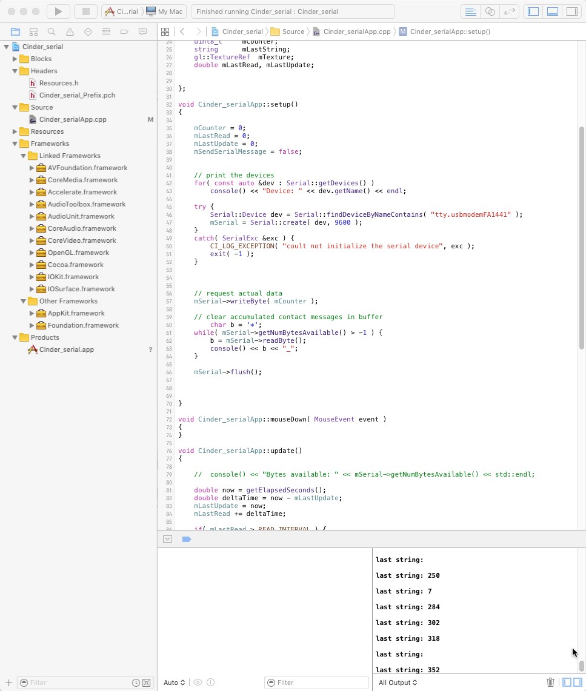The image size is (586, 691).
Task: Choose the My Mac run destination
Action: [x=164, y=12]
